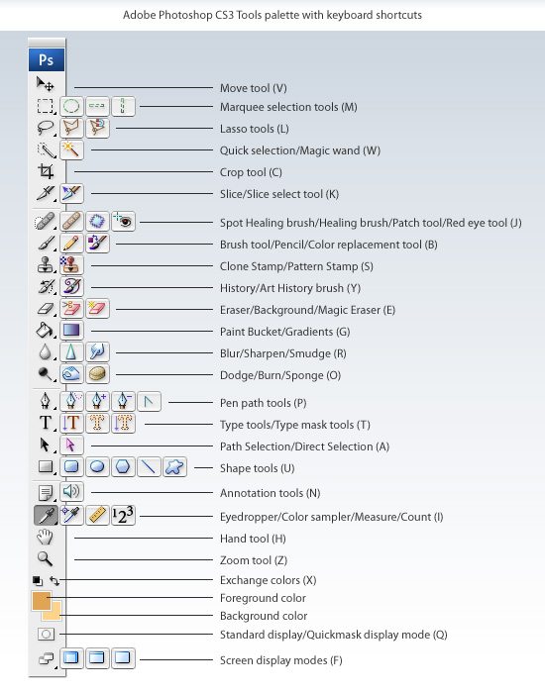Screen dimensions: 545x693
Task: Pick the Smudge finger tool
Action: point(97,352)
